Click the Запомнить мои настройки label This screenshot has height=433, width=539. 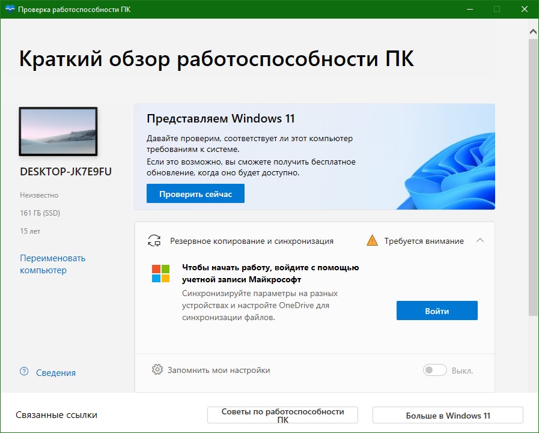[x=219, y=370]
